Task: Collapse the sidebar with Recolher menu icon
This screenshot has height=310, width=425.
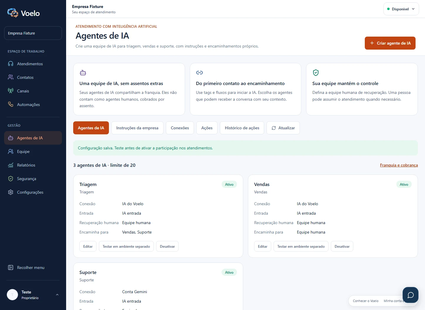Action: [x=11, y=267]
